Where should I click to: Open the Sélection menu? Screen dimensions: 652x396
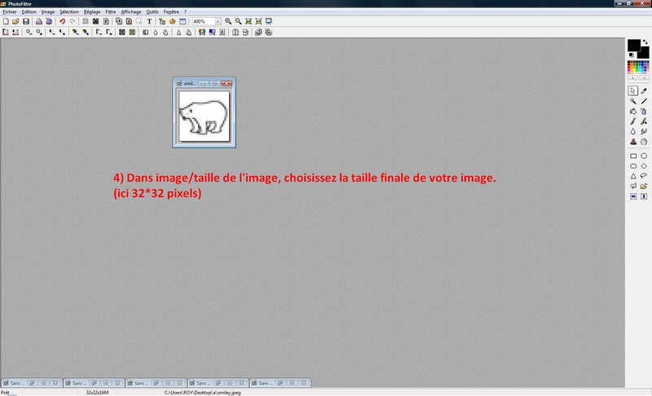[x=69, y=12]
